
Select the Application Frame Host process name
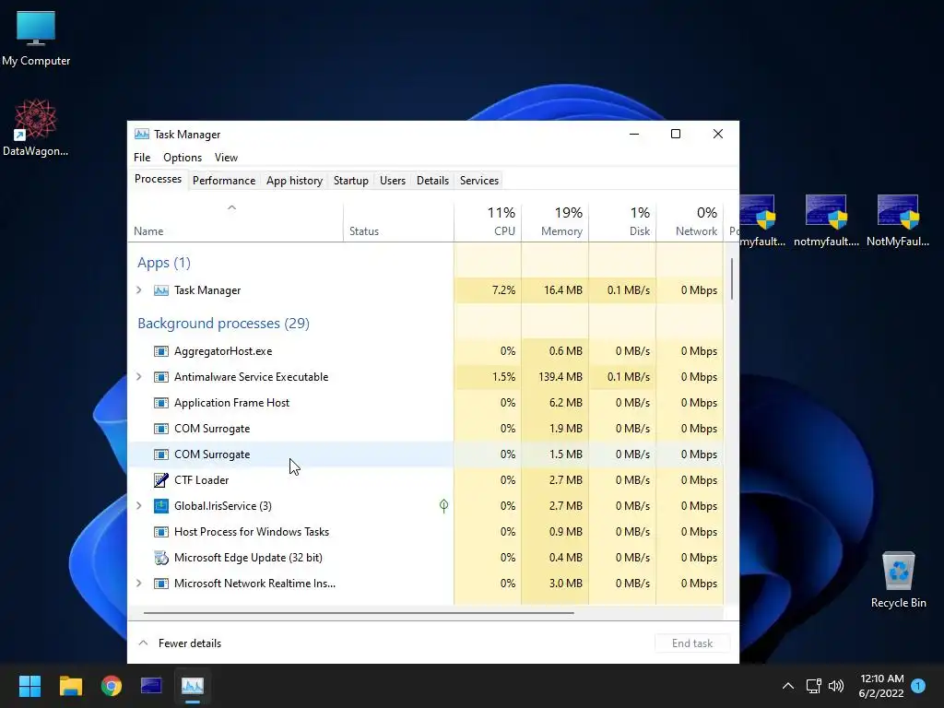[x=231, y=403]
